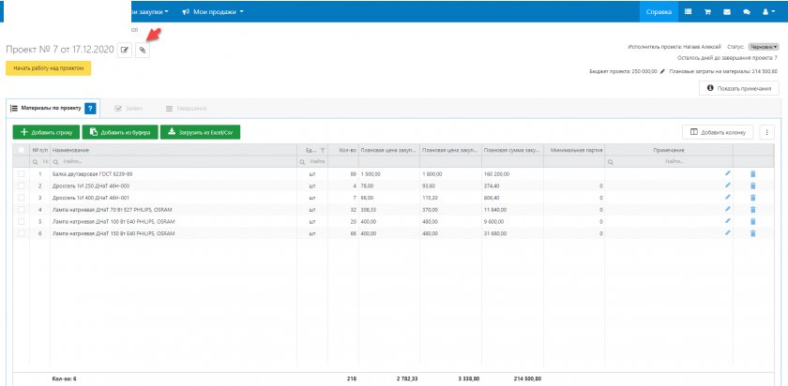Open the Справка help menu item
The image size is (788, 386).
[x=659, y=11]
